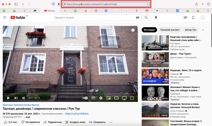Toggle subtitles in the video player
212x126 pixels.
tap(93, 98)
